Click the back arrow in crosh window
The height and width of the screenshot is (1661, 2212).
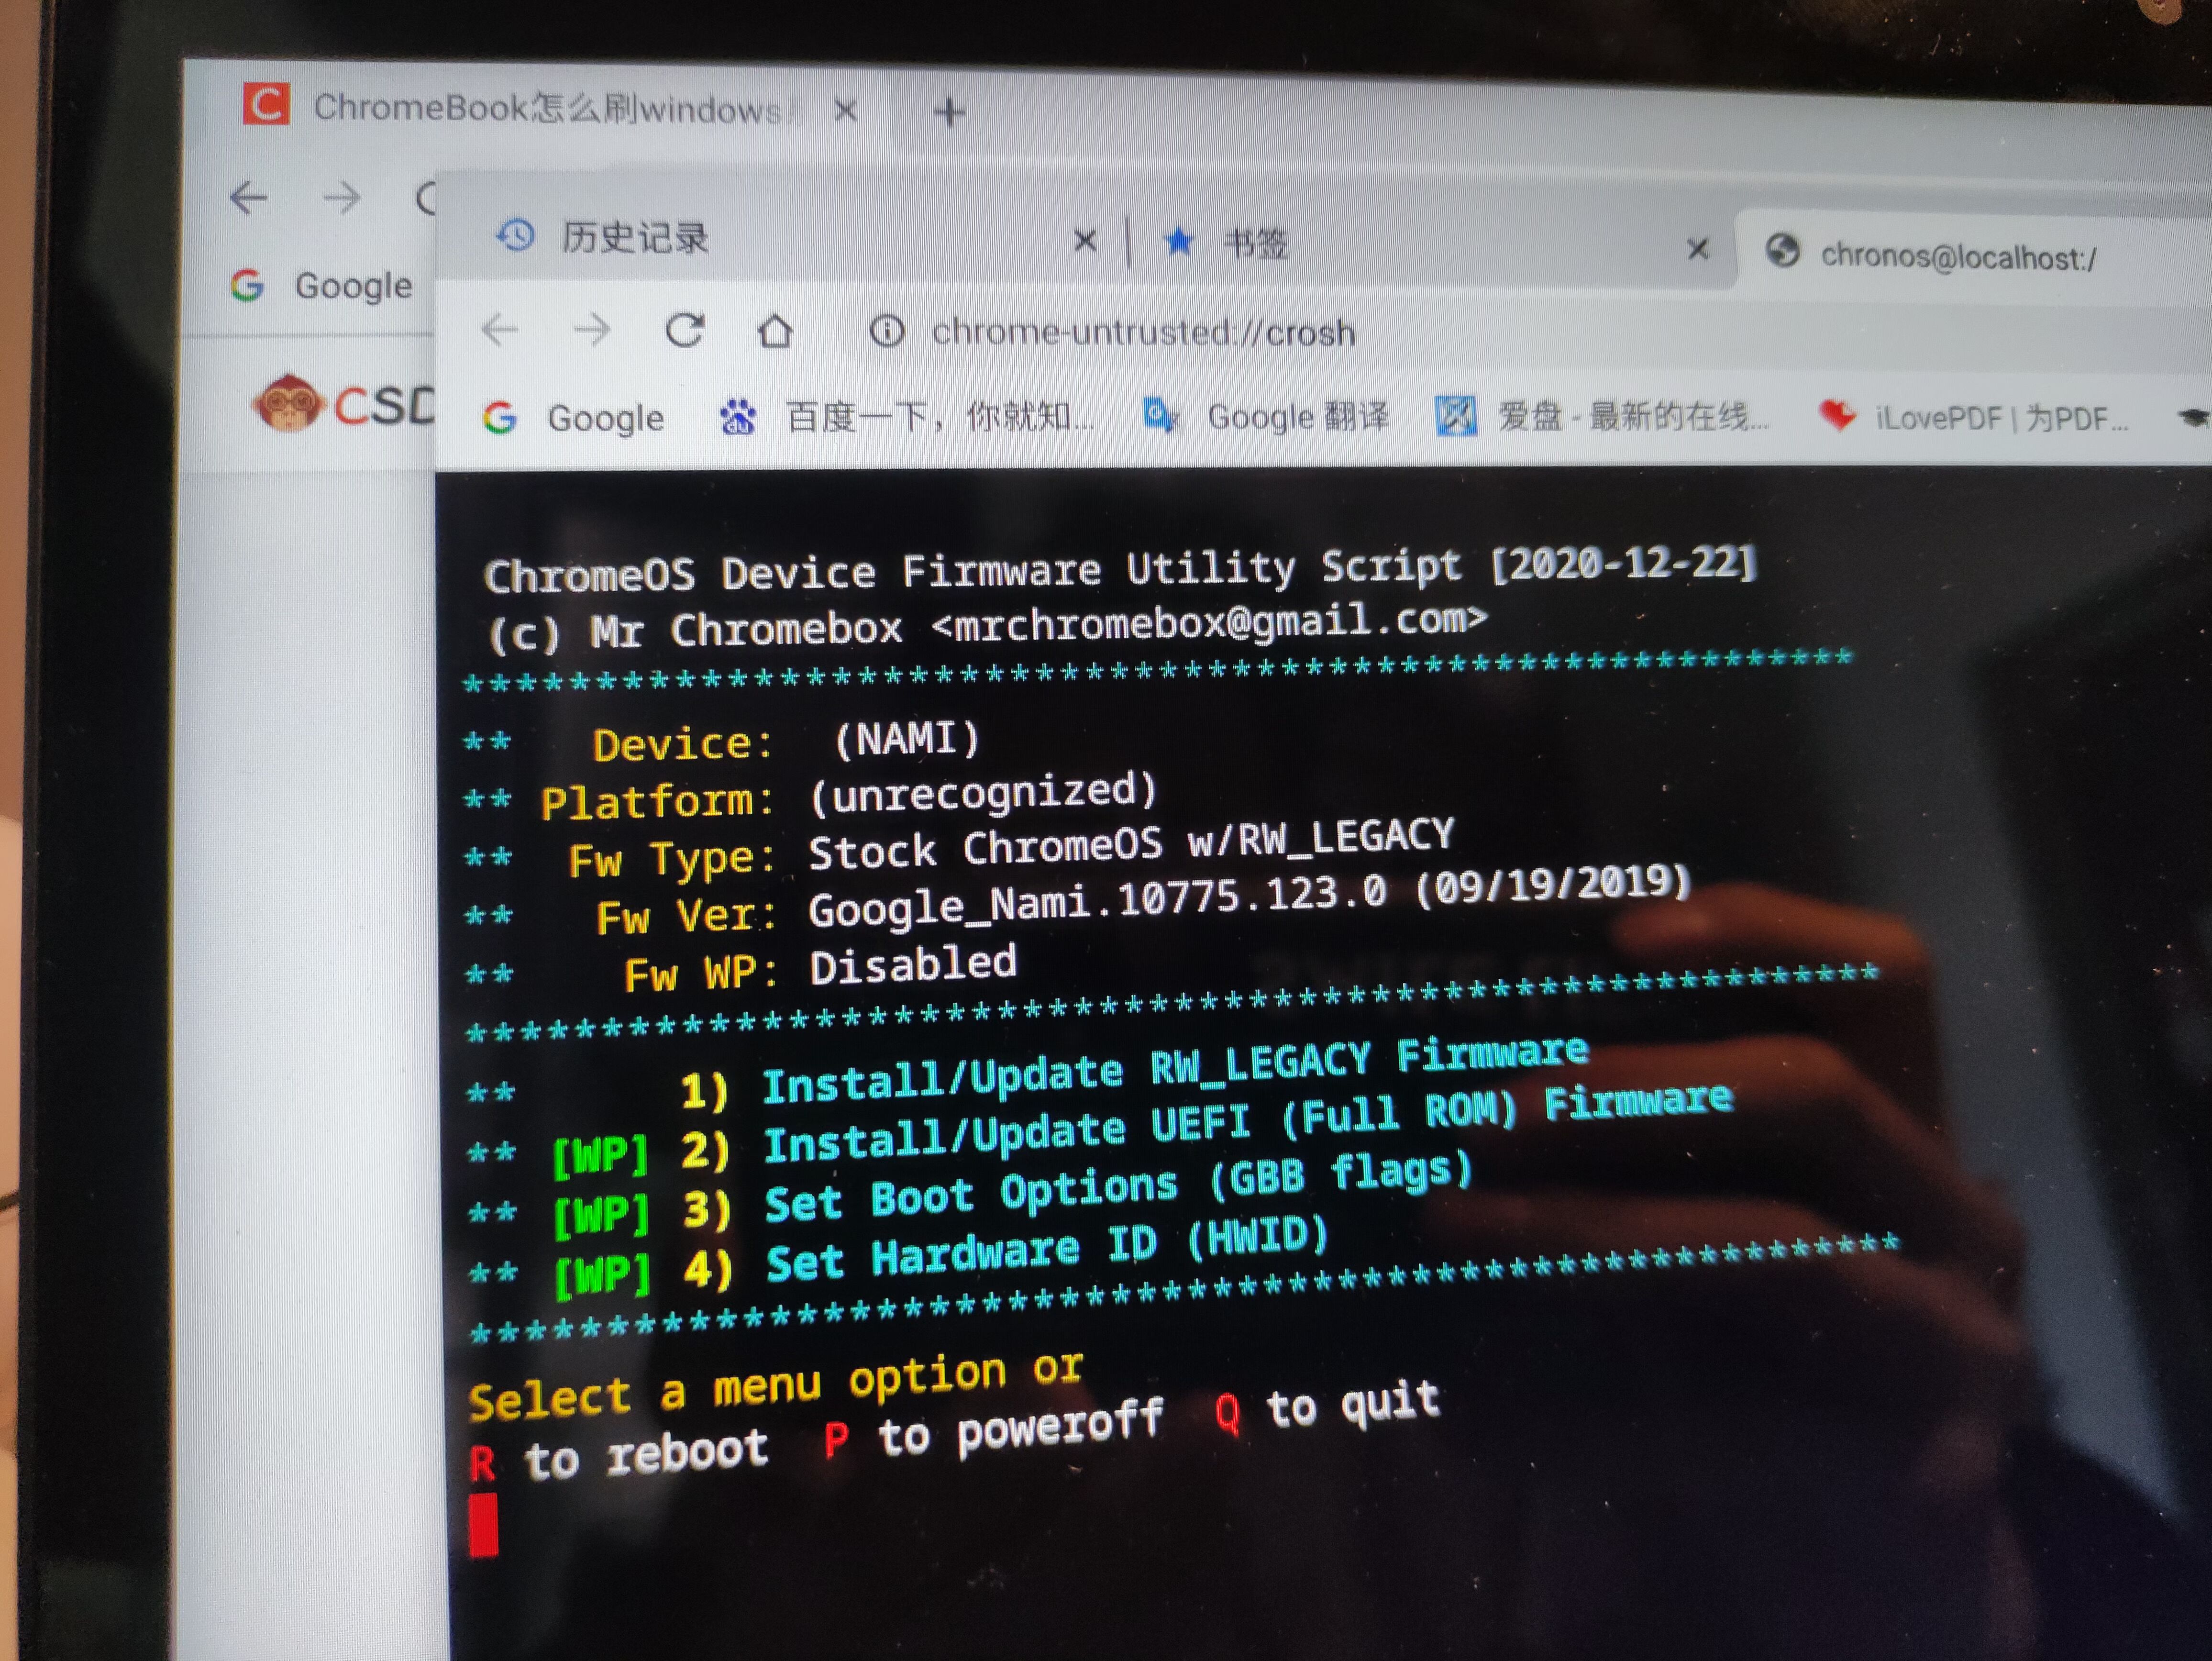tap(499, 329)
